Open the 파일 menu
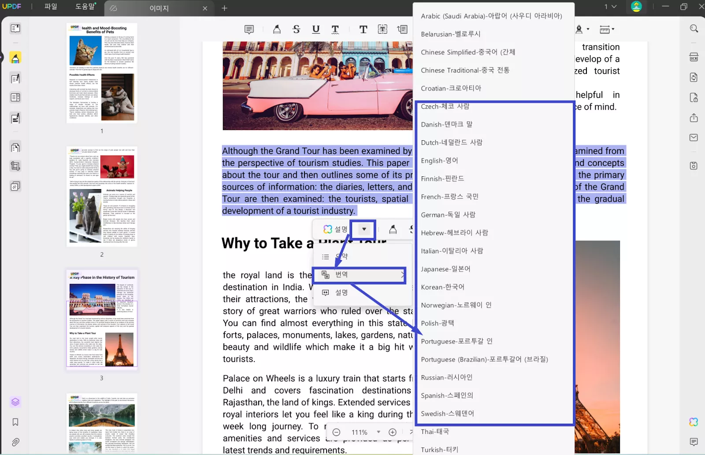The image size is (705, 455). [x=51, y=7]
